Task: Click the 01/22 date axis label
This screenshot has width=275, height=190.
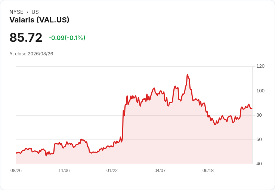Action: (112, 170)
